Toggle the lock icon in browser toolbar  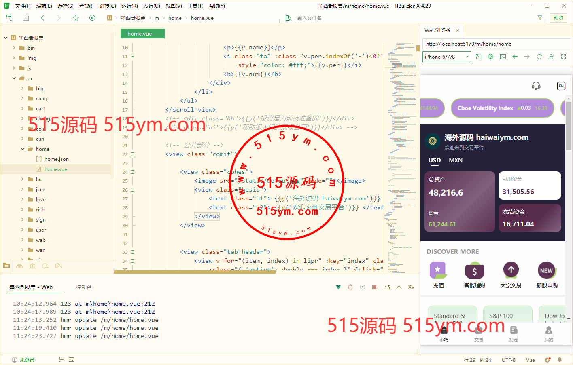551,57
